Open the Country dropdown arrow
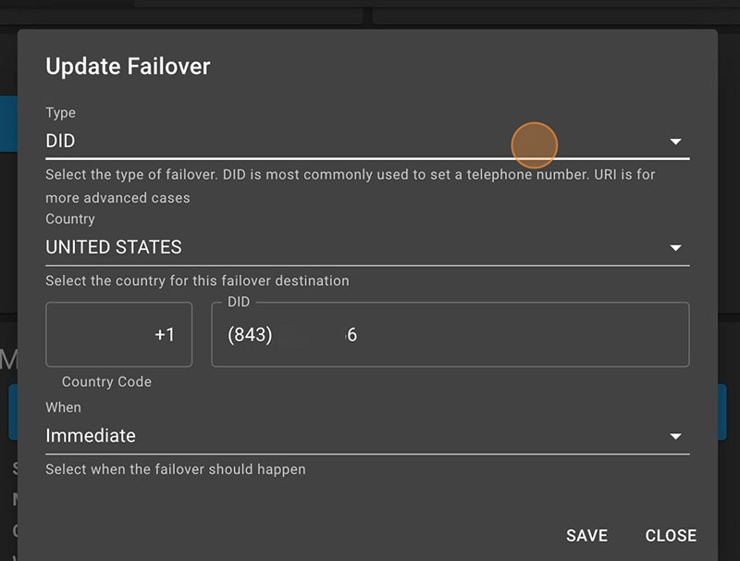The height and width of the screenshot is (561, 740). (x=675, y=248)
